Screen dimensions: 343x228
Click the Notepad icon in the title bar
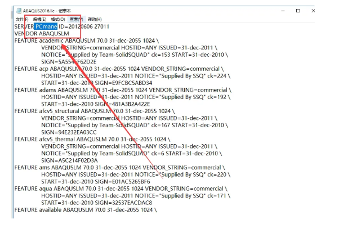[19, 11]
